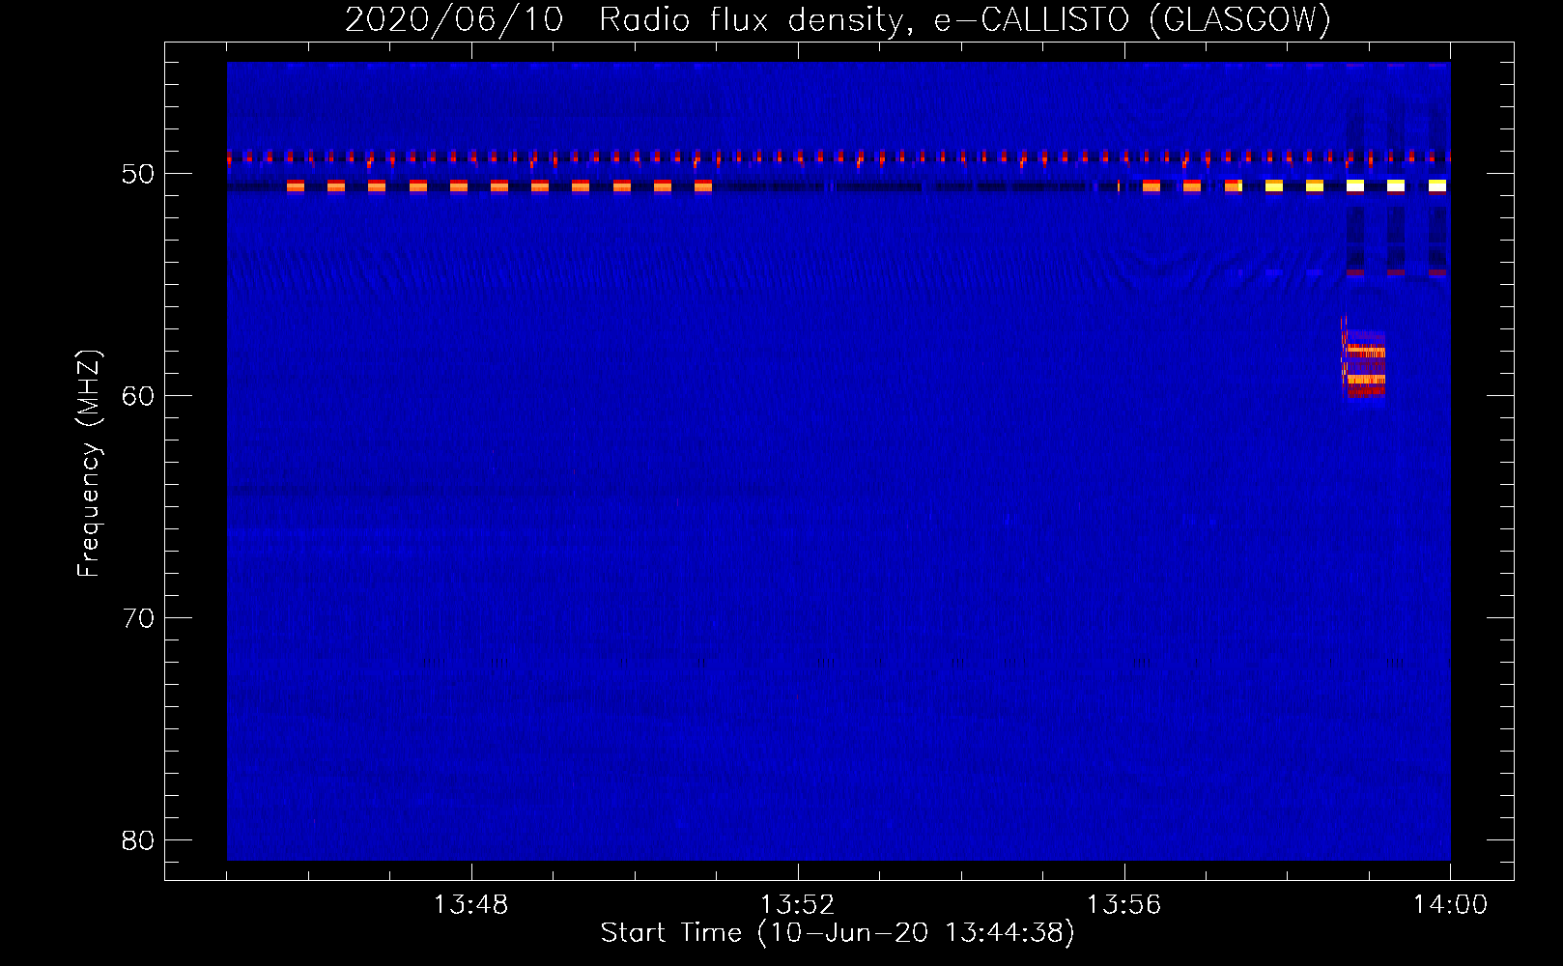
Task: Click the 60 frequency tick label
Action: pos(139,396)
